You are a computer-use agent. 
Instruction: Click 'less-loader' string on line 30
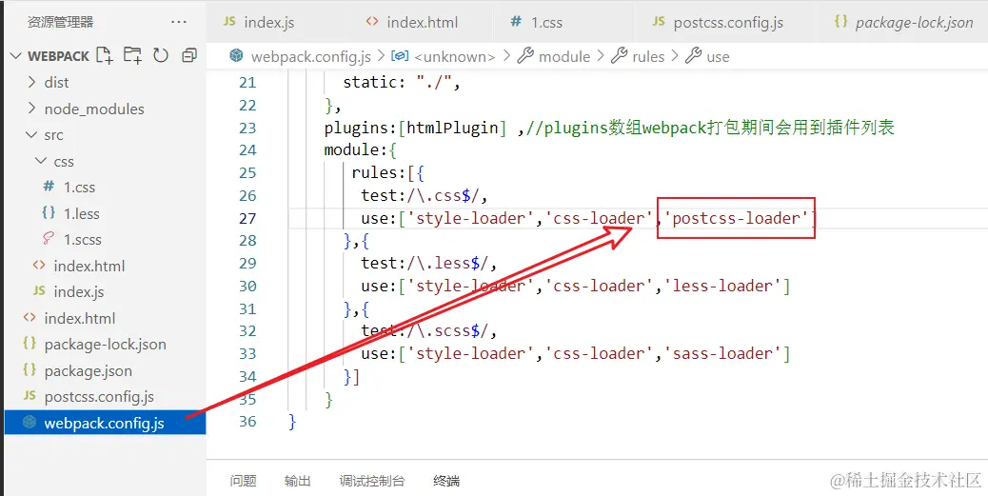722,286
